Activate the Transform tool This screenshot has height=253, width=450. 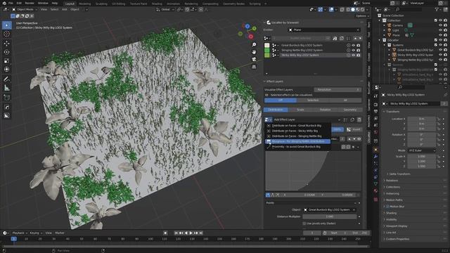(7, 70)
